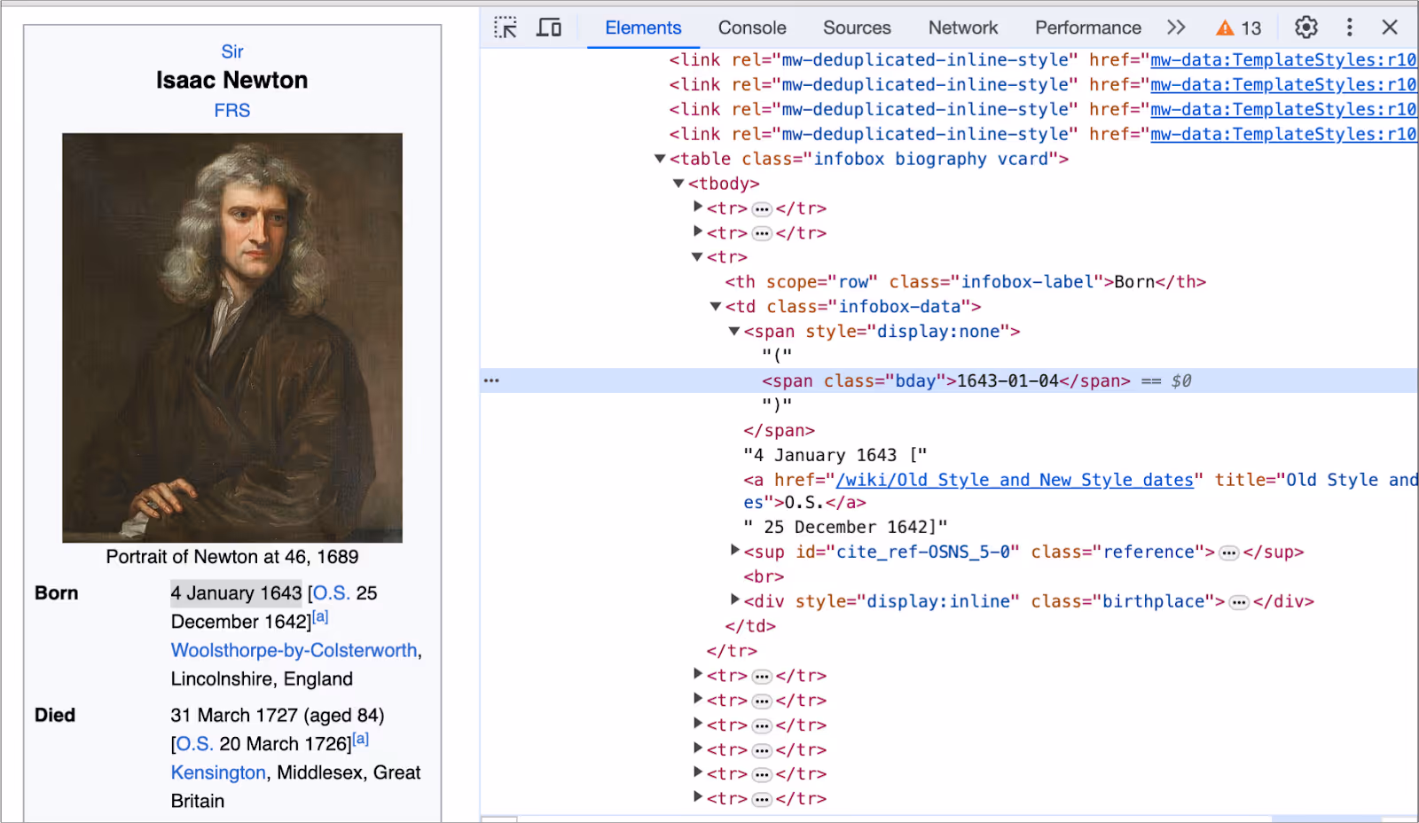This screenshot has height=823, width=1419.
Task: Click the O.S. link in Died row
Action: click(x=195, y=743)
